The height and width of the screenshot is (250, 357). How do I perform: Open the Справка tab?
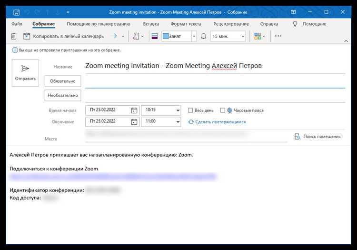pyautogui.click(x=269, y=24)
